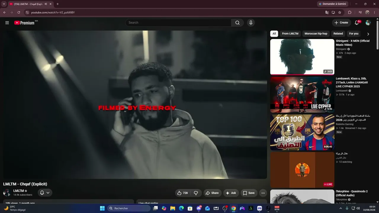This screenshot has width=379, height=213.
Task: Show hidden system tray icons
Action: point(341,208)
